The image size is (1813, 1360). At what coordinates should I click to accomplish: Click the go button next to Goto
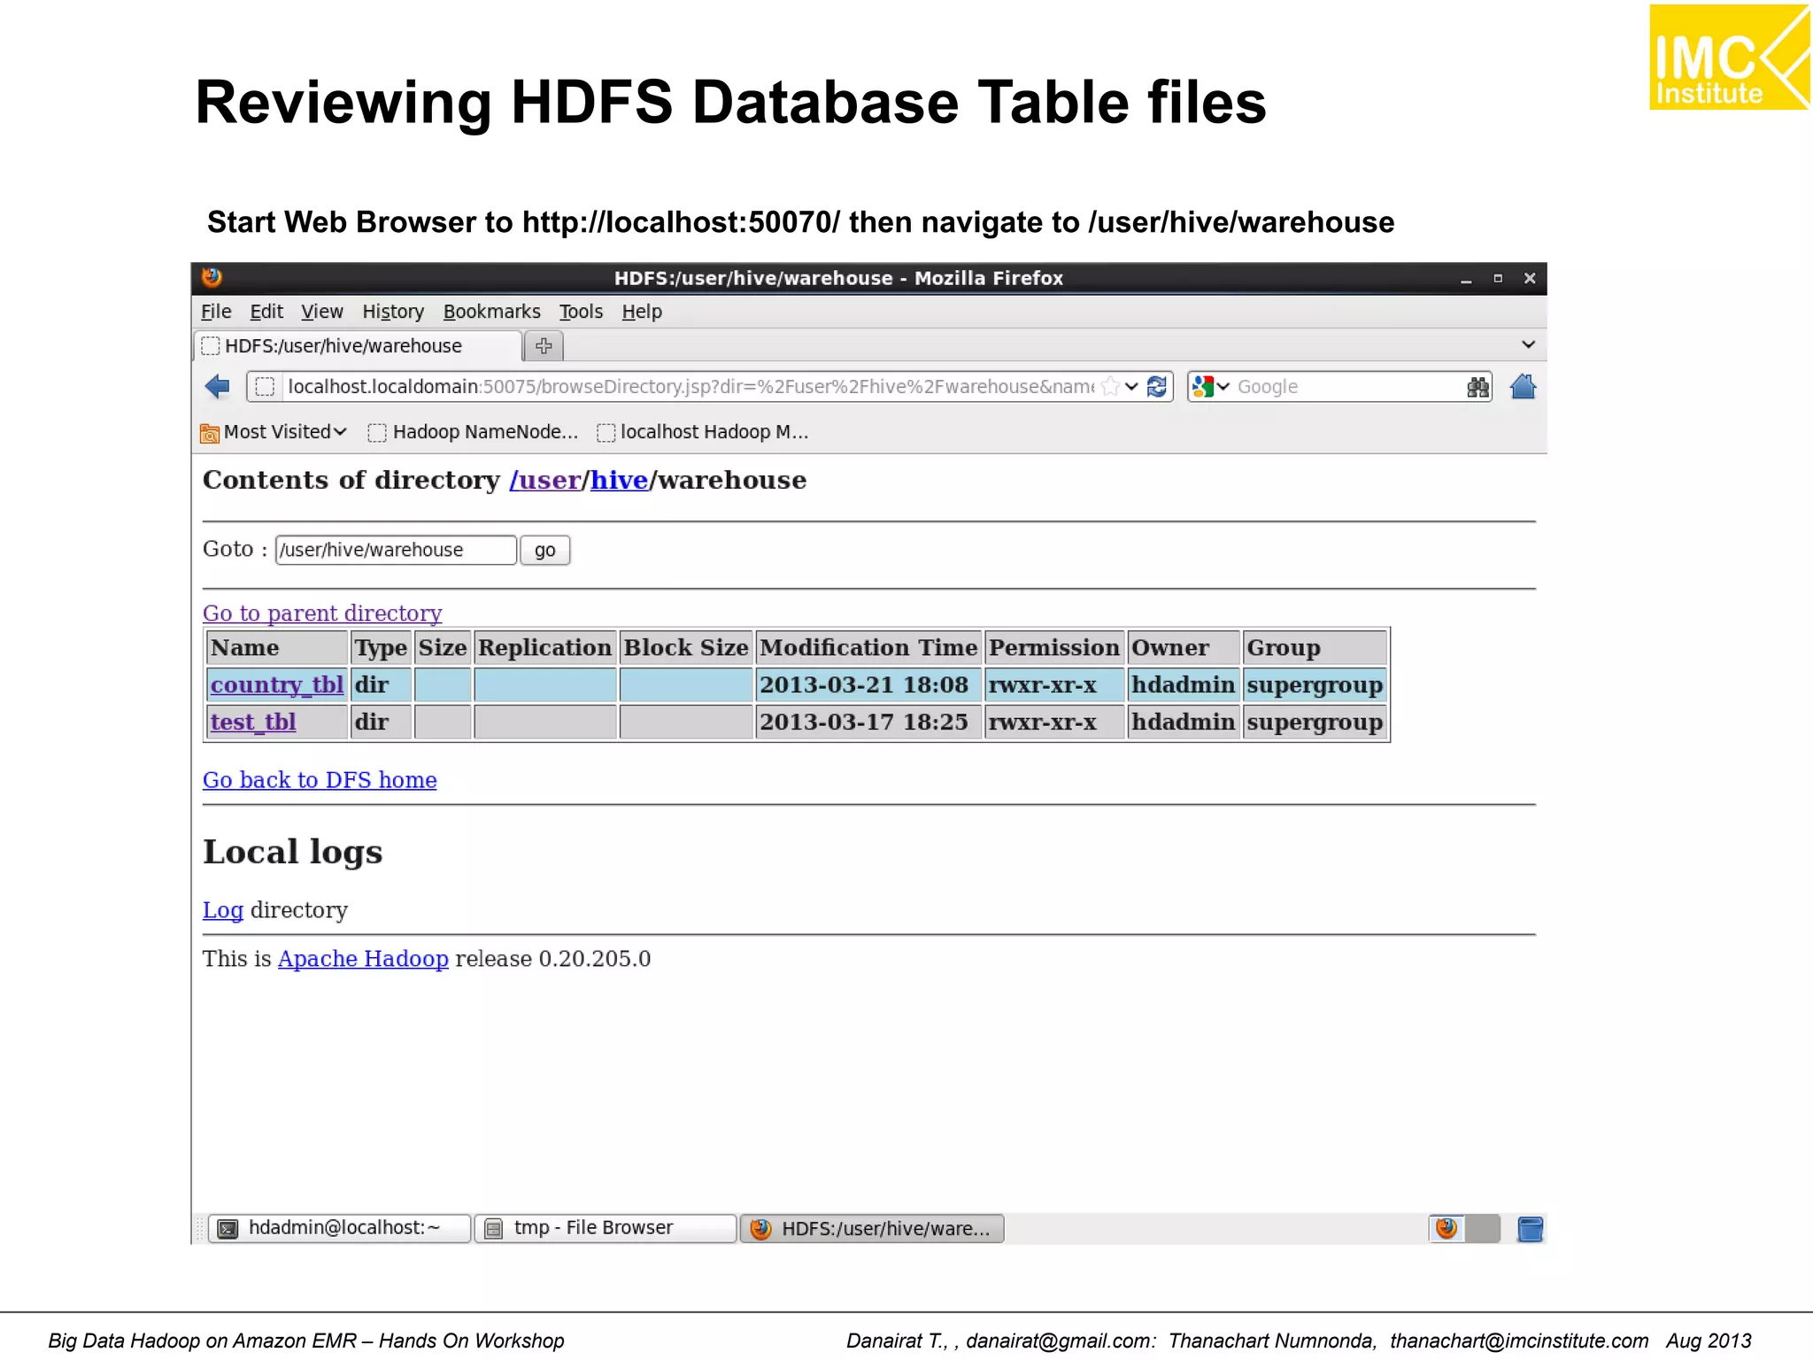click(544, 550)
